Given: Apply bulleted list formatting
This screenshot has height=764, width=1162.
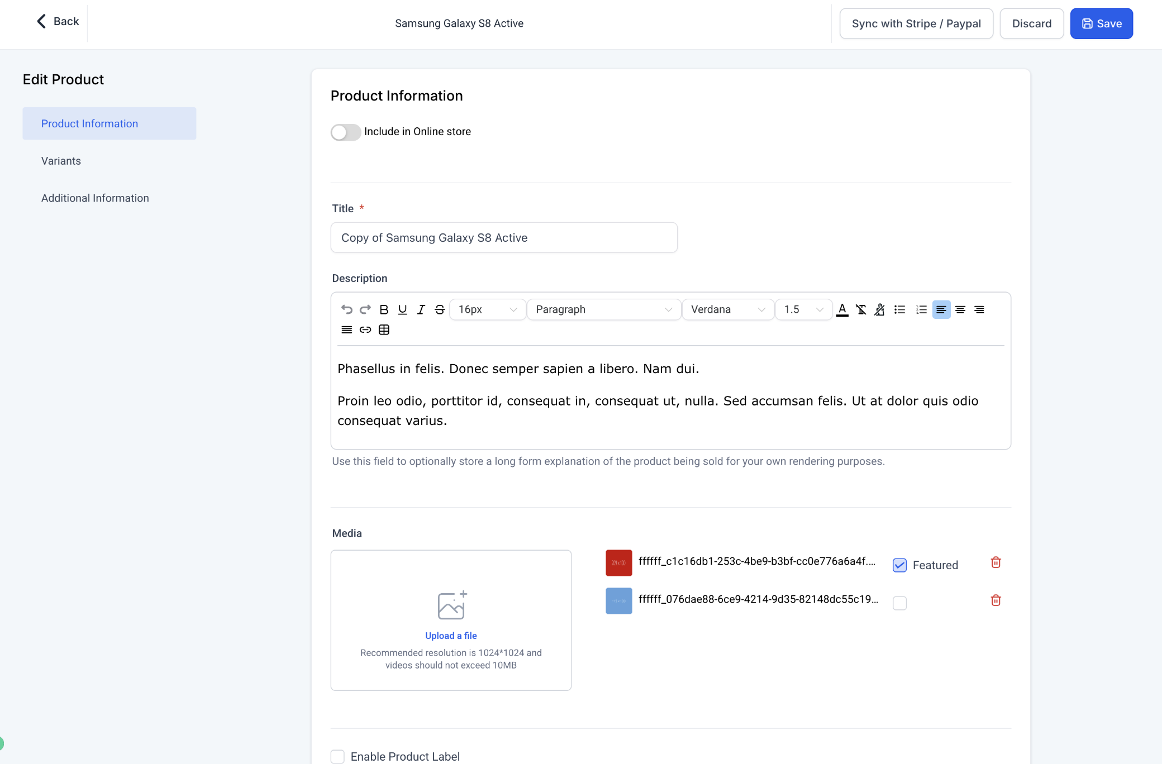Looking at the screenshot, I should click(899, 309).
